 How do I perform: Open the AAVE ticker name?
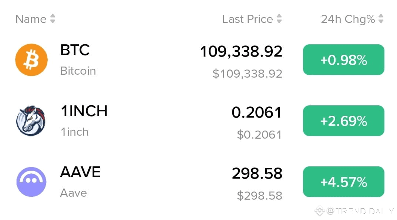point(80,172)
